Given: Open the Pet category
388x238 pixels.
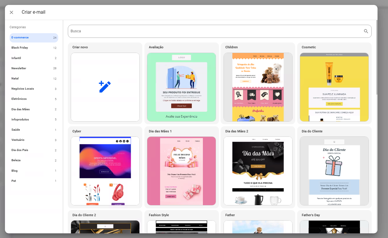Looking at the screenshot, I should (x=34, y=181).
